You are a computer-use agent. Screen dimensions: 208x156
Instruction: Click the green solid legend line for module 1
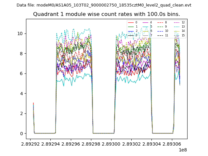point(131,27)
